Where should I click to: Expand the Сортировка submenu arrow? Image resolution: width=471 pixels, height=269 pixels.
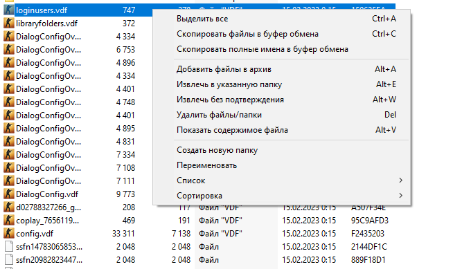point(400,196)
